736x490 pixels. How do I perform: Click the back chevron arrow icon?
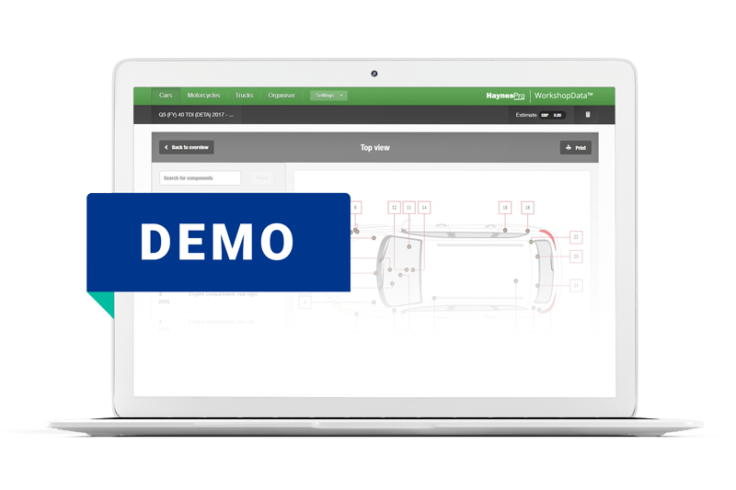tap(167, 147)
